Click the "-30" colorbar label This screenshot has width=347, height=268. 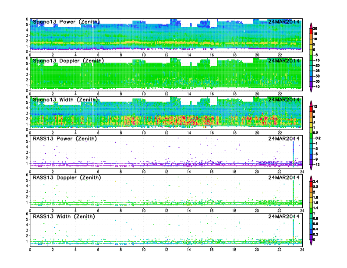pyautogui.click(x=316, y=76)
